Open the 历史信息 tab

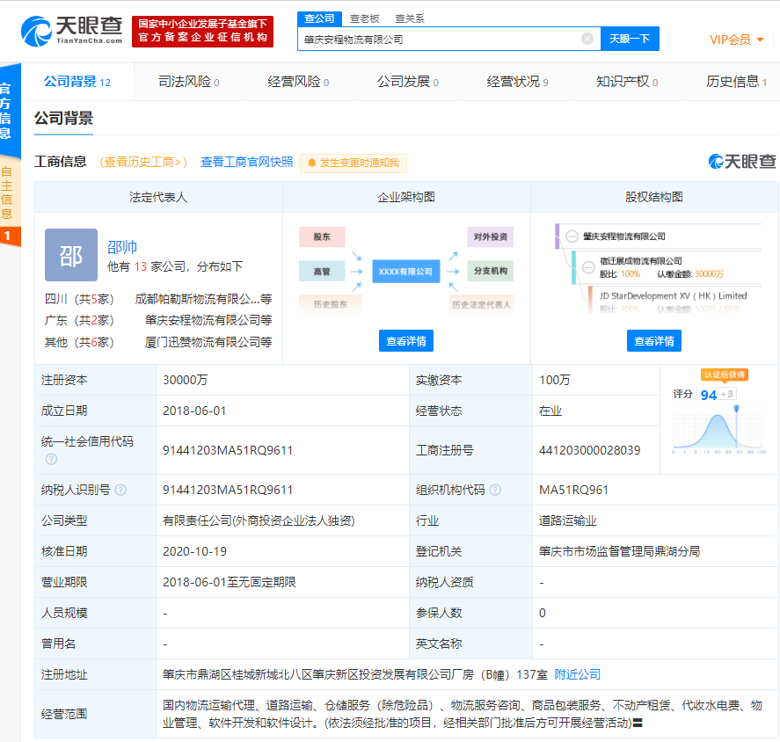tap(736, 82)
